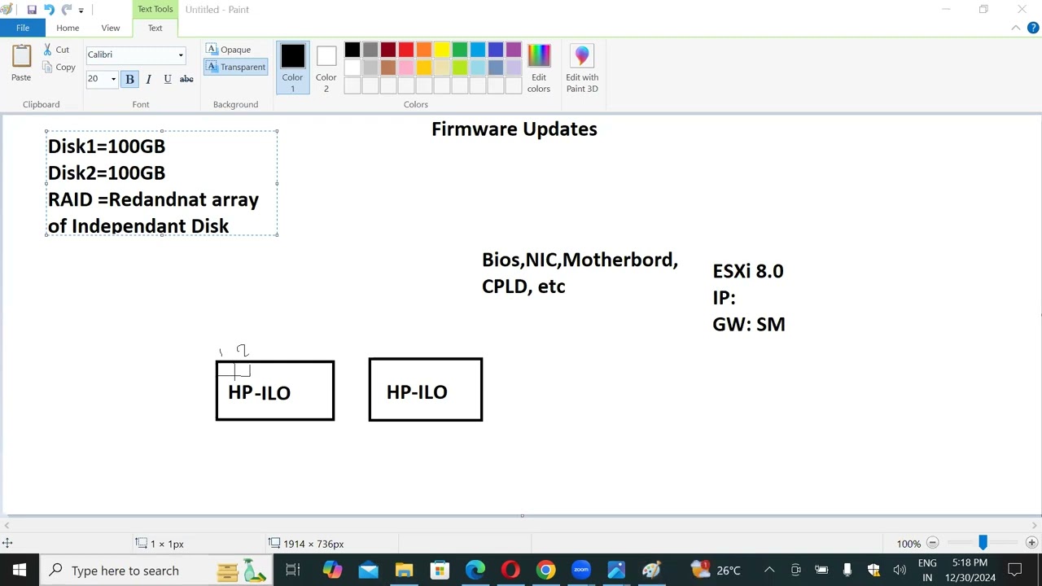1042x586 pixels.
Task: Open Task View on the taskbar
Action: (293, 570)
